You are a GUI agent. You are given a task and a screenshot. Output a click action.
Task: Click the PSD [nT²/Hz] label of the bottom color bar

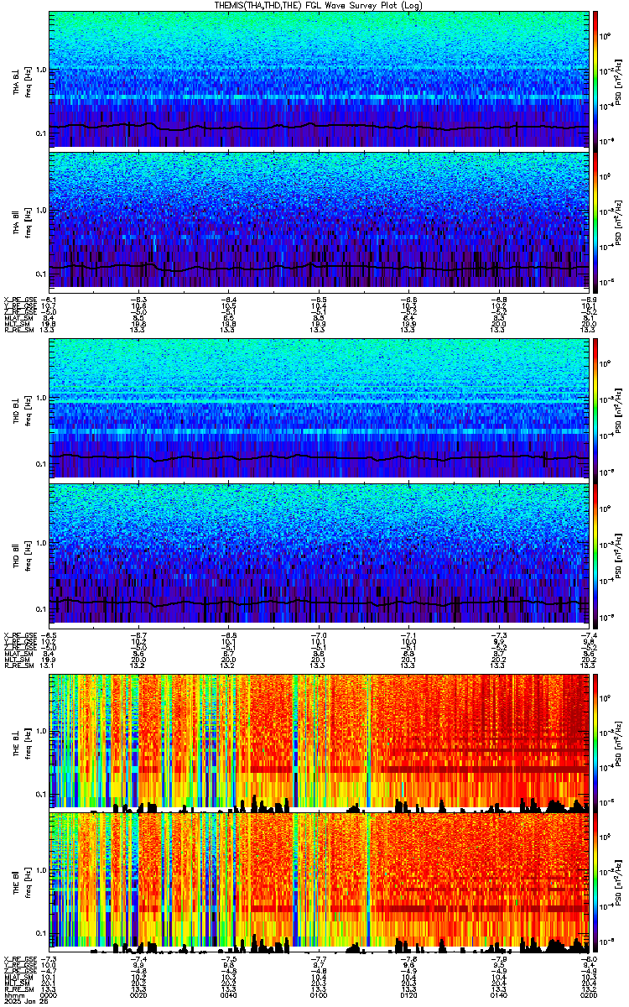coord(619,881)
